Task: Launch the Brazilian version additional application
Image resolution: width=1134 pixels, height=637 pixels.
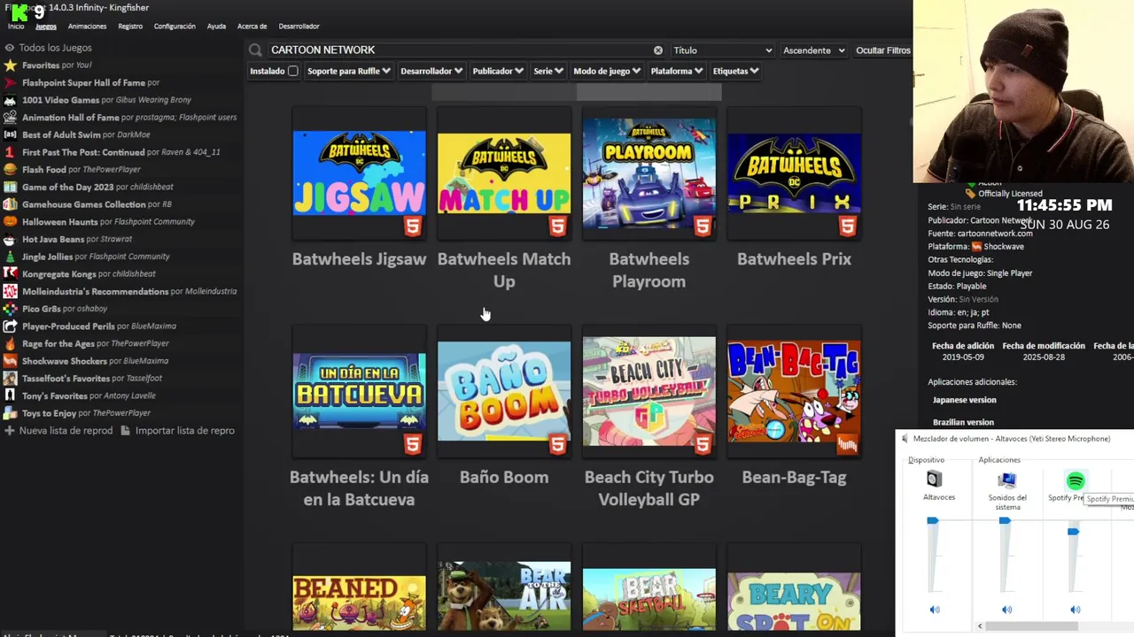Action: click(x=963, y=422)
